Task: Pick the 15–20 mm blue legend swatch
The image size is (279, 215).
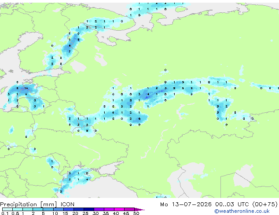Action: click(x=68, y=209)
